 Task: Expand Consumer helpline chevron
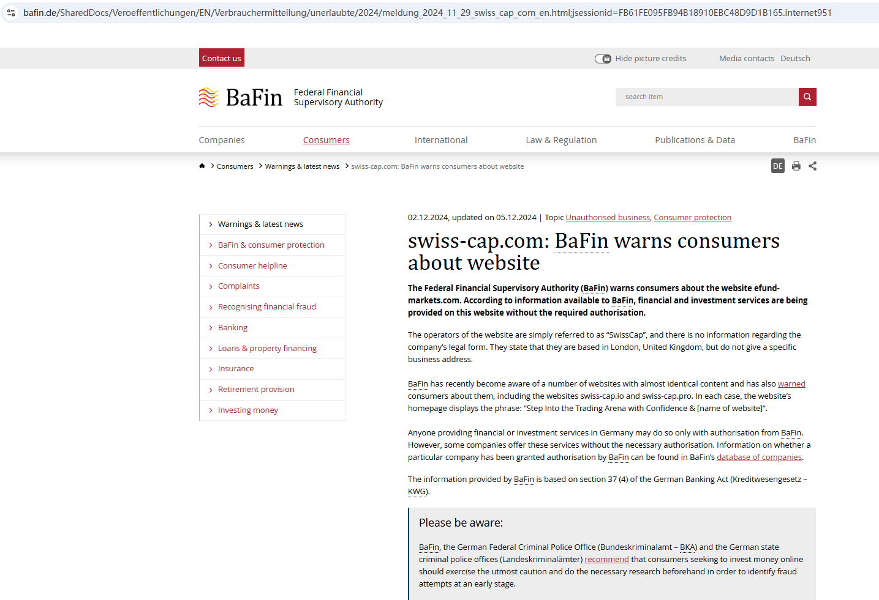coord(211,266)
